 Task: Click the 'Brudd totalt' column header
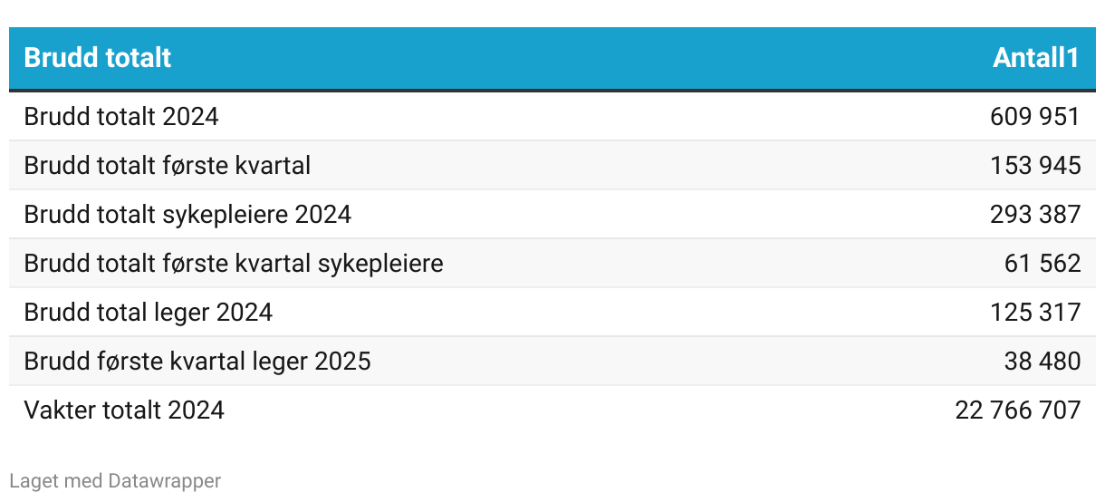tap(98, 58)
